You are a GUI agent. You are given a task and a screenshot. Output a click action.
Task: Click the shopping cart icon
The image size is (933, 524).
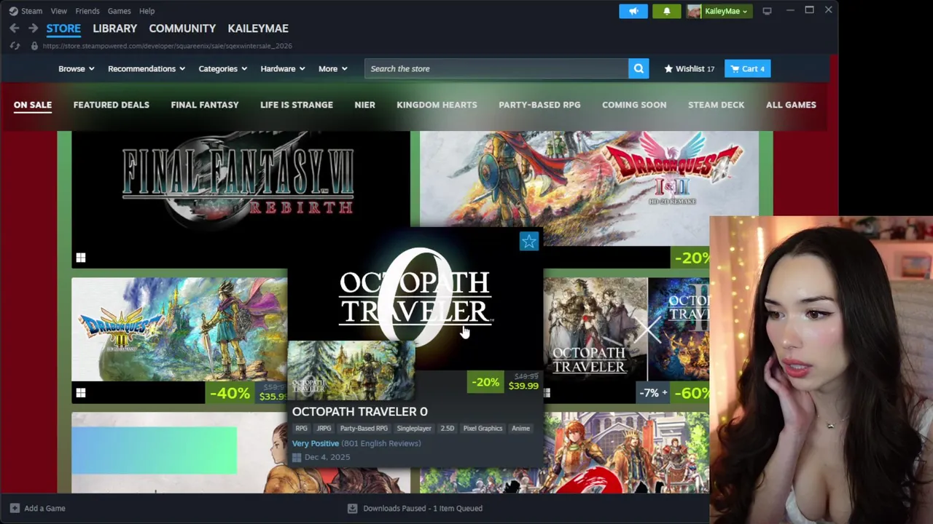(x=735, y=68)
